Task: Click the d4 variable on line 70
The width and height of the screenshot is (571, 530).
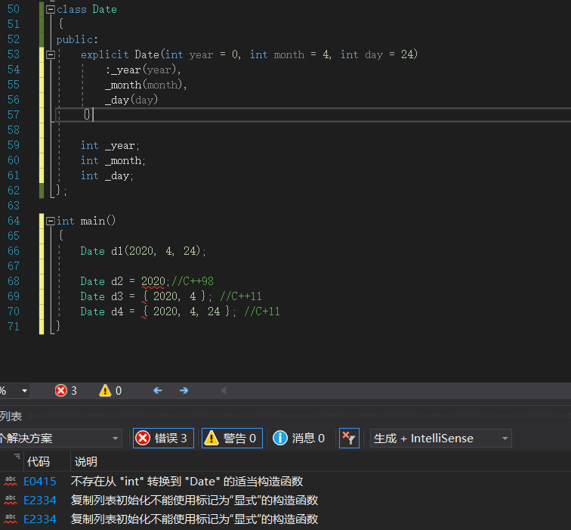Action: point(117,311)
